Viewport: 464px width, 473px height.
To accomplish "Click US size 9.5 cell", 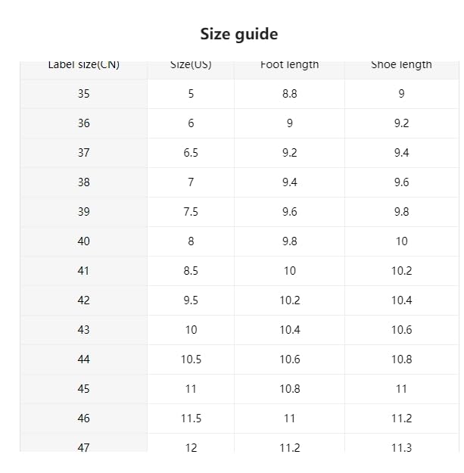I will click(191, 300).
